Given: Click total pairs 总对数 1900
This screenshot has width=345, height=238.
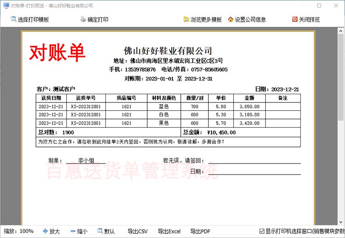Looking at the screenshot, I should pos(56,132).
